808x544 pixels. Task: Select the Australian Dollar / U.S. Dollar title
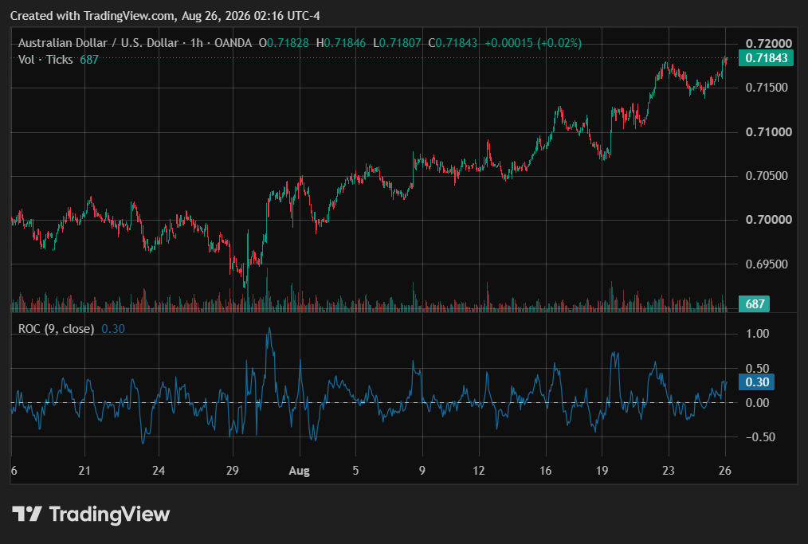(99, 43)
